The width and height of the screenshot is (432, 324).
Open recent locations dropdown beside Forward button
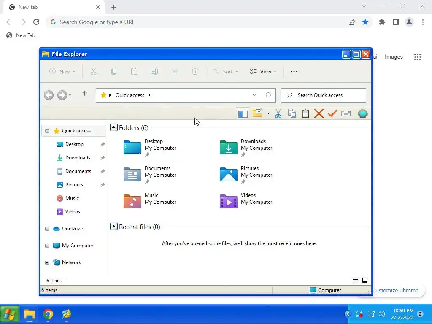[x=70, y=95]
